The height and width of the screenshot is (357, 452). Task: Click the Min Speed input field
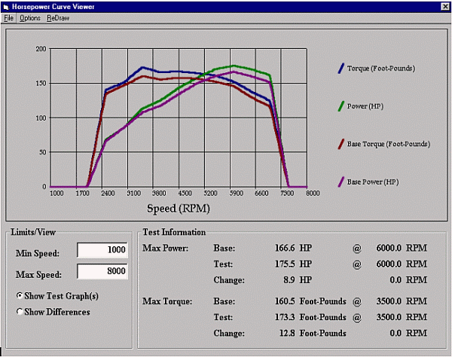pyautogui.click(x=102, y=249)
